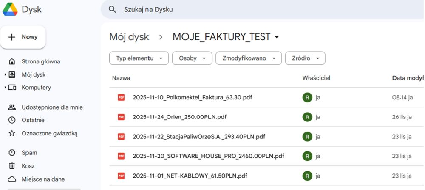Open Ostatnie section

(33, 120)
